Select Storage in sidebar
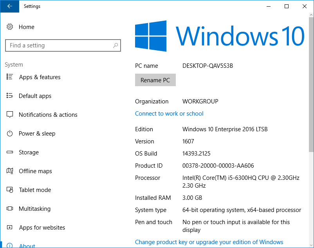 pos(29,152)
